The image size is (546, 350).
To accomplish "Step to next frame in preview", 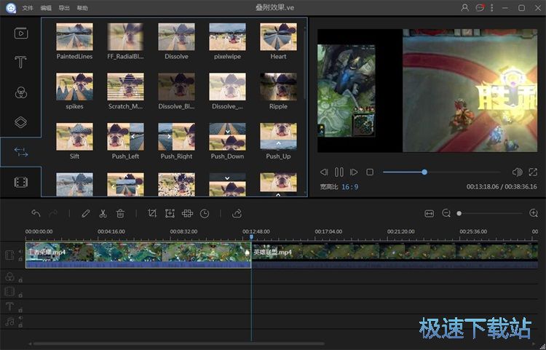I will click(x=354, y=172).
